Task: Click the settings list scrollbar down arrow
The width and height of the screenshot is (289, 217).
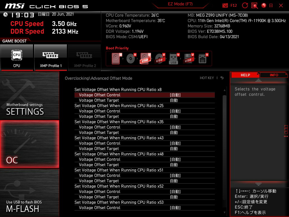Action: (x=224, y=212)
